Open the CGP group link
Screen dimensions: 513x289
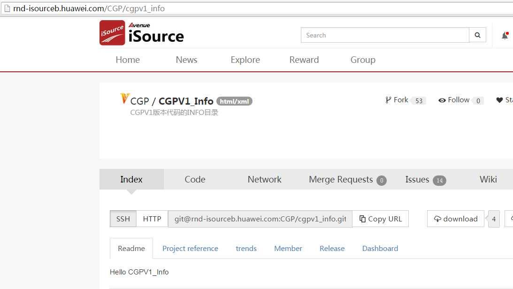(140, 101)
